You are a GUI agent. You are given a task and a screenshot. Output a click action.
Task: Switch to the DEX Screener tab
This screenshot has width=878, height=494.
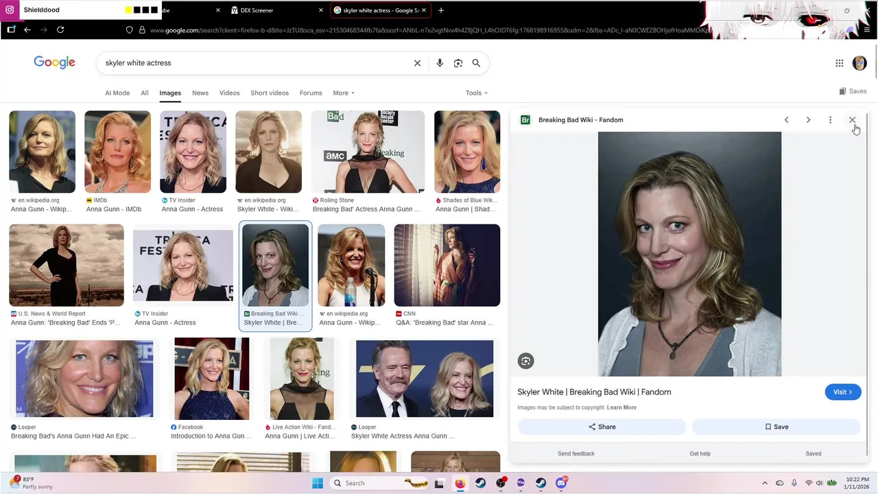coord(276,10)
